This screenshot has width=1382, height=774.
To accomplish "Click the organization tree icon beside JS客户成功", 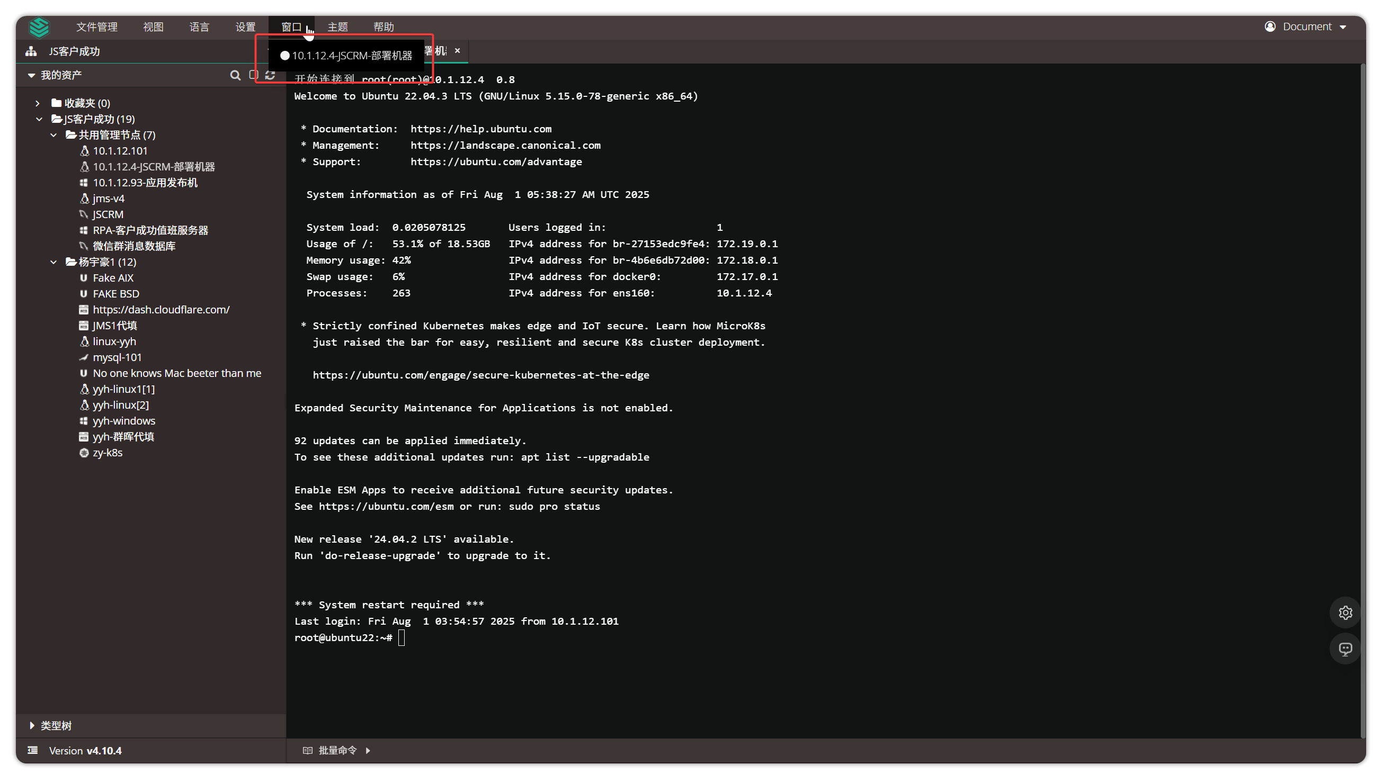I will point(31,51).
